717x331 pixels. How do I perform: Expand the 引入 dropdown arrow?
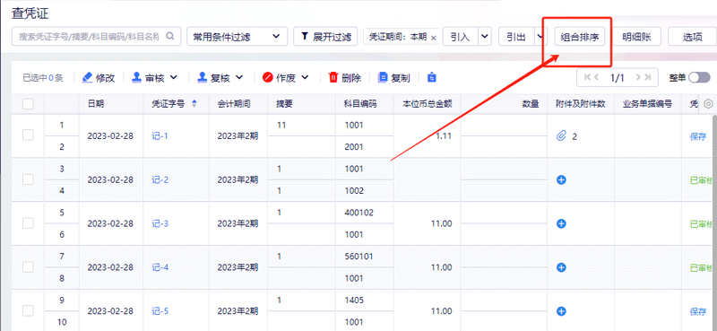485,37
